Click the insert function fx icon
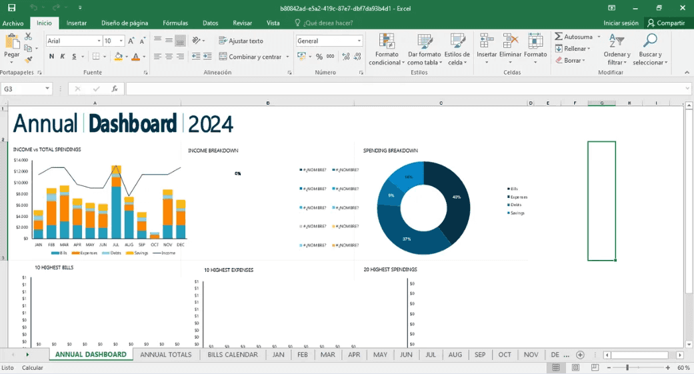Viewport: 694px width, 374px height. pos(115,89)
